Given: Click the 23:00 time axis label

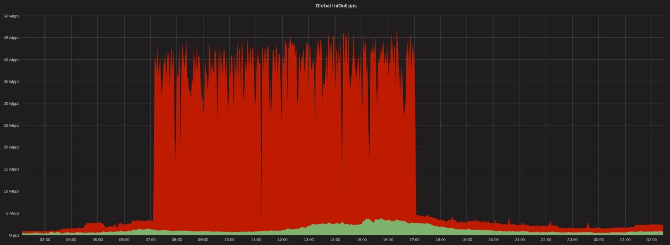Looking at the screenshot, I should [x=572, y=240].
